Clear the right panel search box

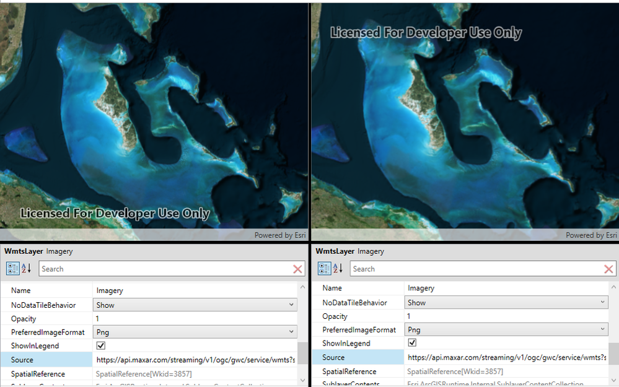[608, 269]
